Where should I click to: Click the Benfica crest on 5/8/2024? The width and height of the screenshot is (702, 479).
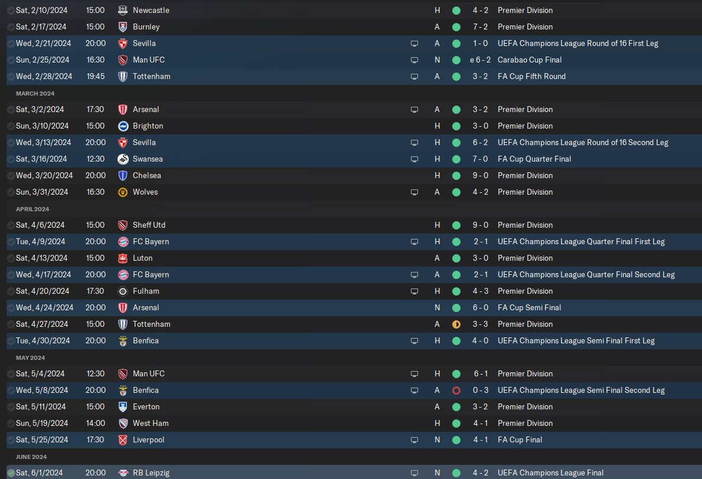[123, 391]
